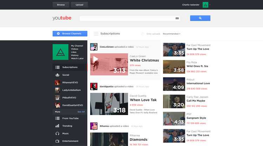Open the Entertainment category in sidebar
This screenshot has height=146, width=263.
pyautogui.click(x=70, y=141)
